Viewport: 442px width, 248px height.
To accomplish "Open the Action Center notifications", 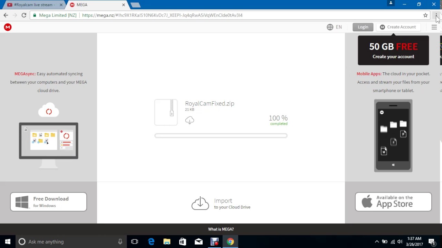I will 432,242.
